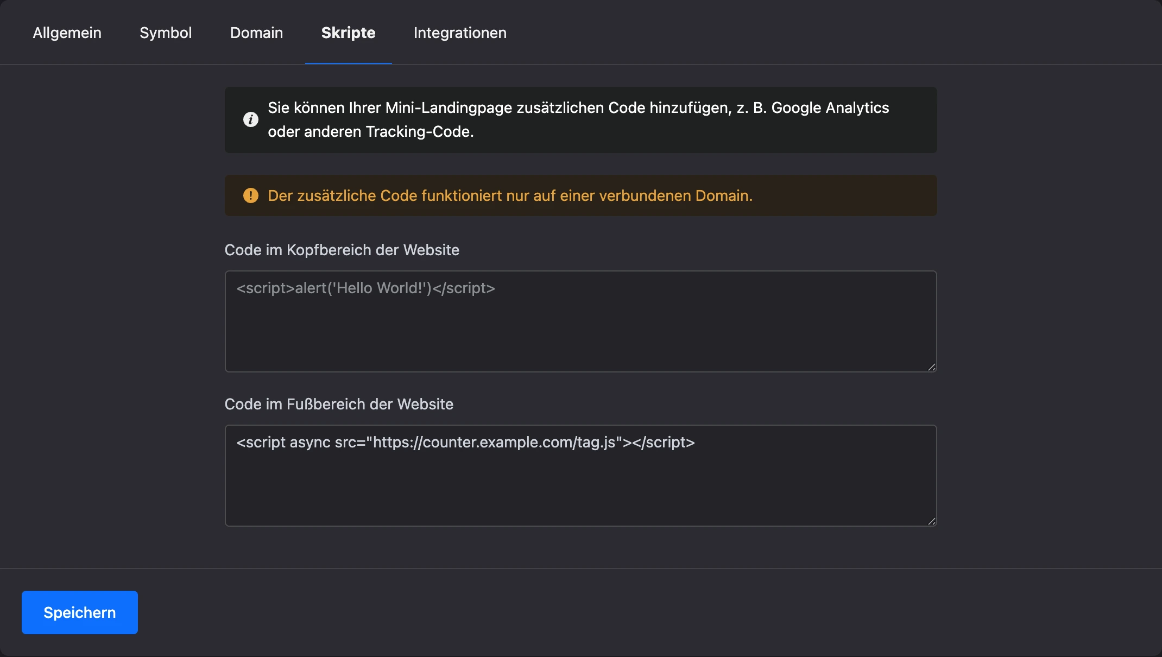Switch to the Symbol tab
Viewport: 1162px width, 657px height.
point(166,33)
